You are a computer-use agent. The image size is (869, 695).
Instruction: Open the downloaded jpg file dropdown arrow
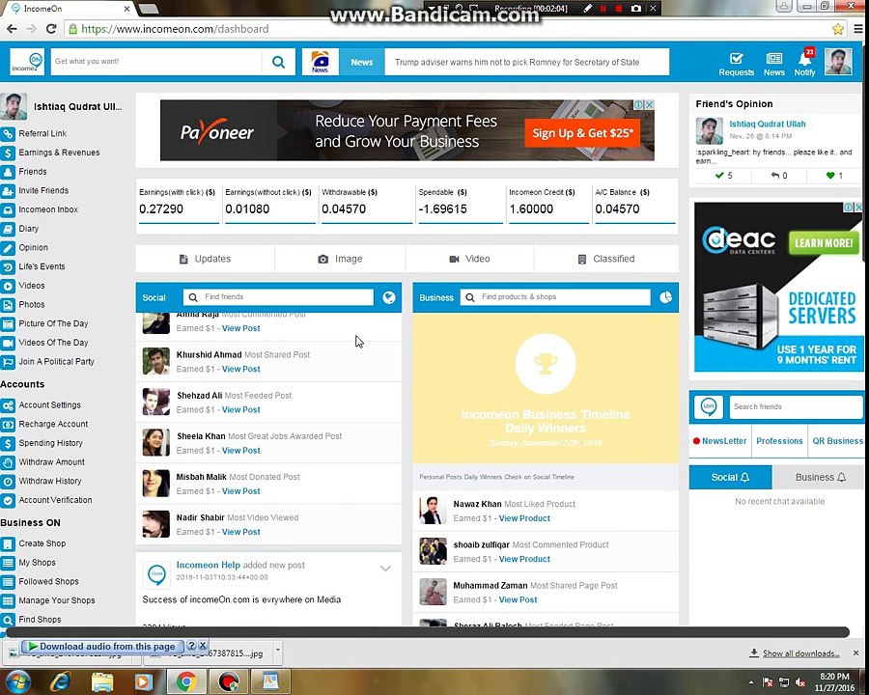pyautogui.click(x=278, y=653)
